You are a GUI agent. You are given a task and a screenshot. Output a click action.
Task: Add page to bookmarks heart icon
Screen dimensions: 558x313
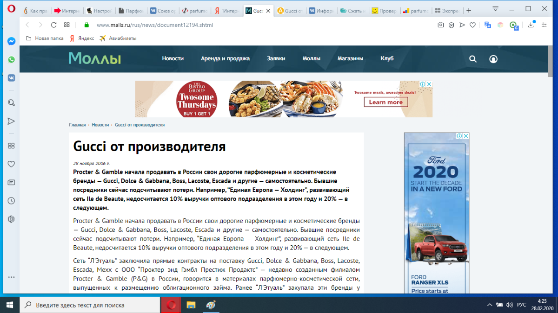click(472, 25)
